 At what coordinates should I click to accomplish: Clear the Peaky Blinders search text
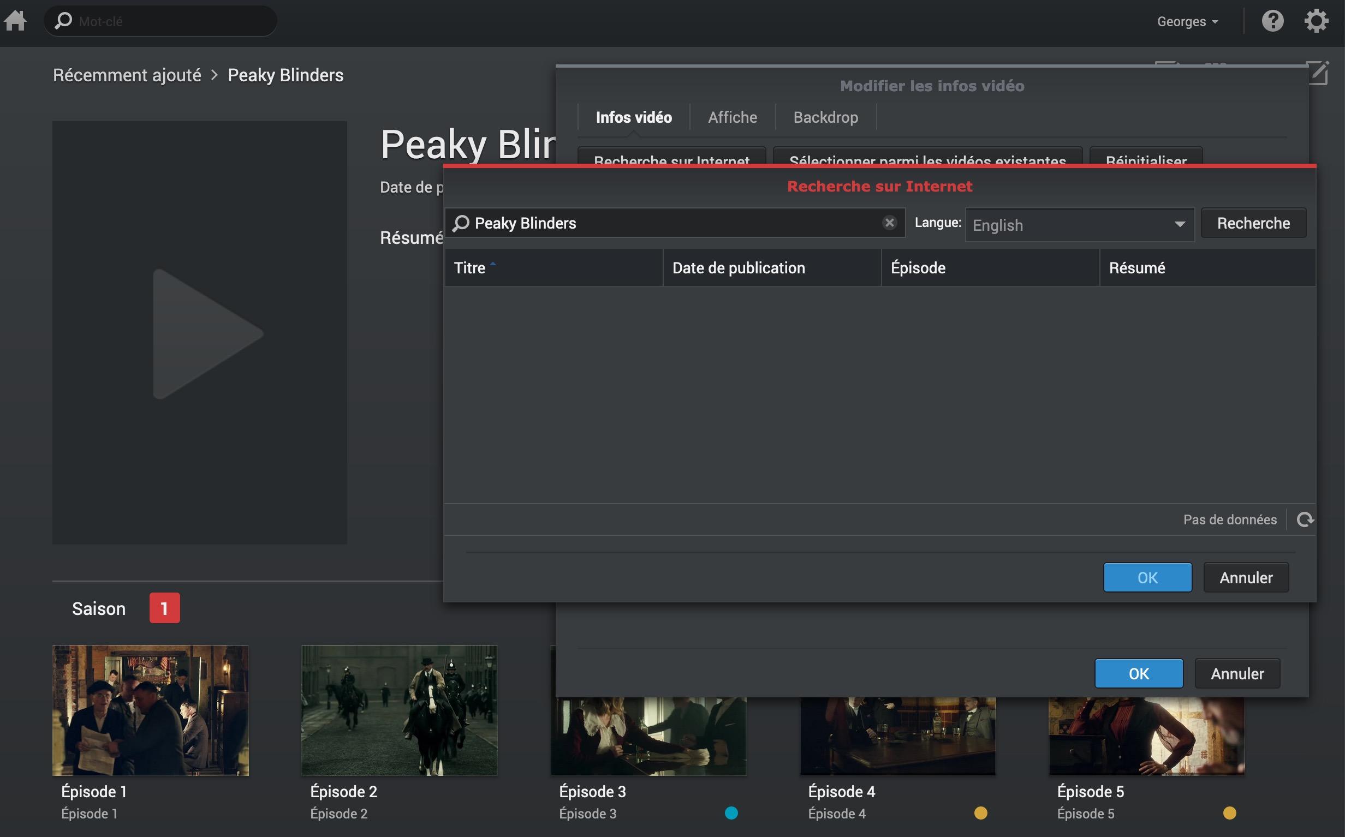(x=889, y=223)
